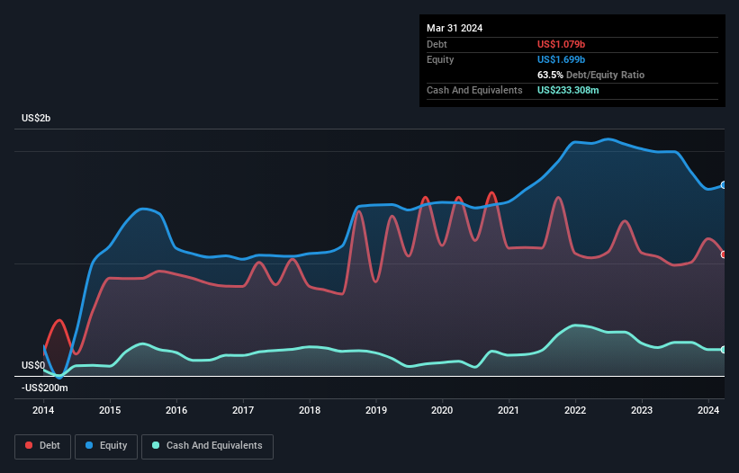Click the US$0 y-axis label
Image resolution: width=739 pixels, height=473 pixels.
(33, 365)
